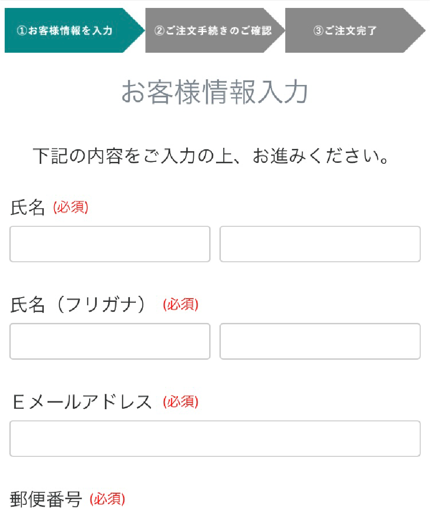Click the red 必須 mark beside Eメールアドレス

click(x=181, y=401)
